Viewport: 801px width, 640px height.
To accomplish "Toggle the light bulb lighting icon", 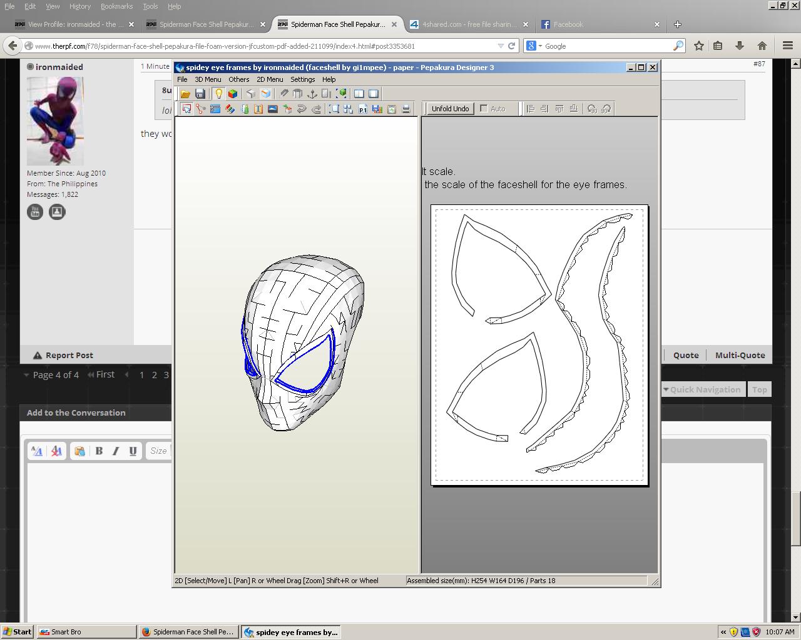I will [x=218, y=94].
